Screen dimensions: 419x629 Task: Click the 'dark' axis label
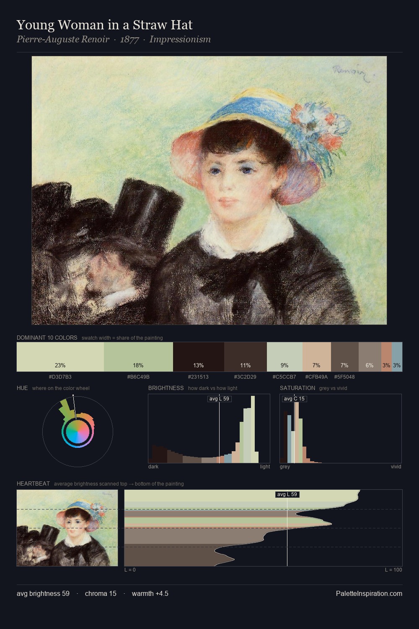153,467
